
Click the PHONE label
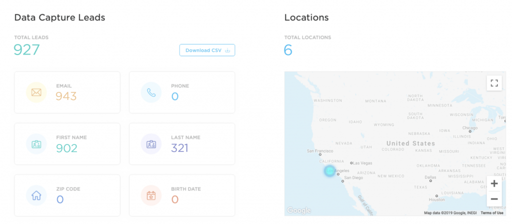point(180,86)
